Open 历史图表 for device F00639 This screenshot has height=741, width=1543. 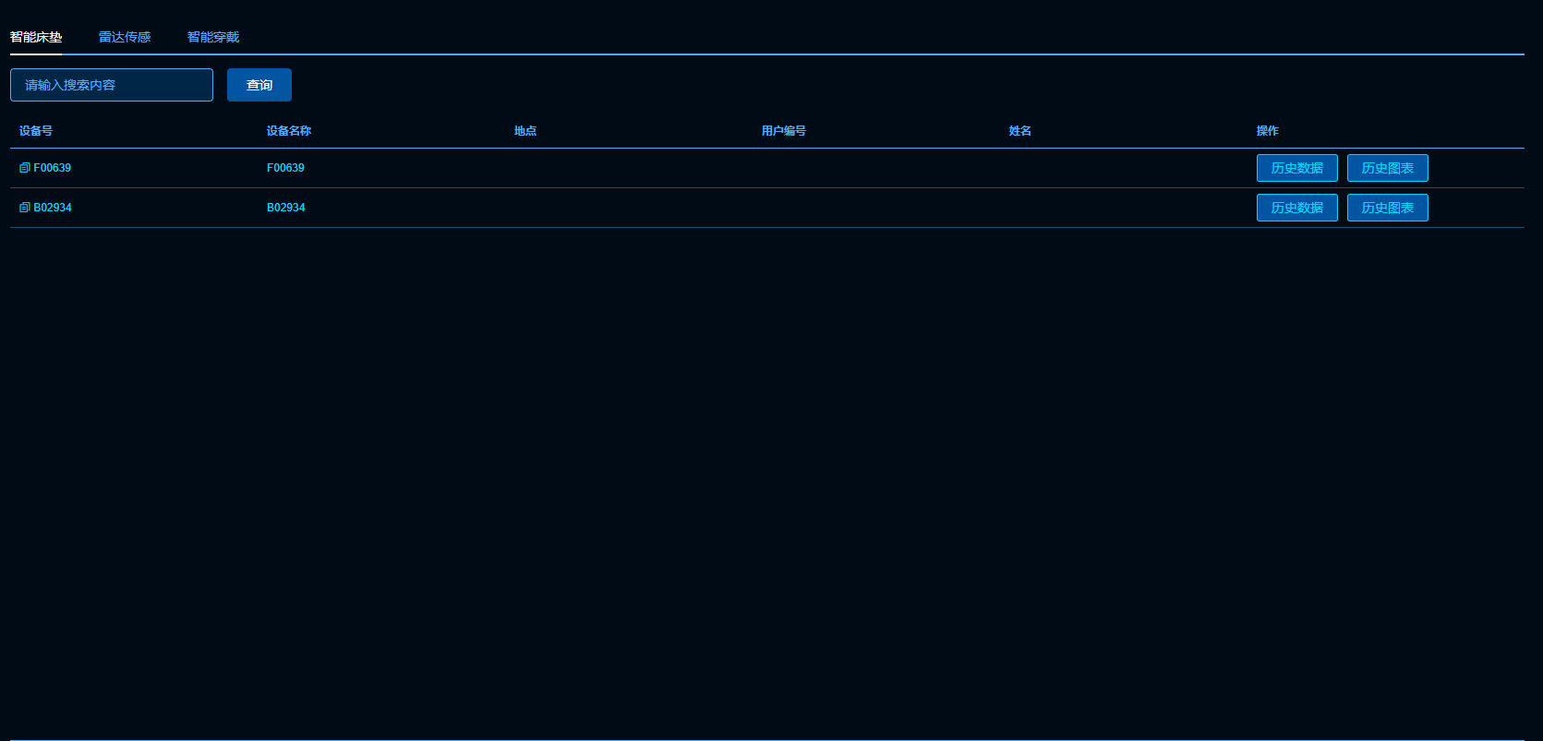[1388, 168]
